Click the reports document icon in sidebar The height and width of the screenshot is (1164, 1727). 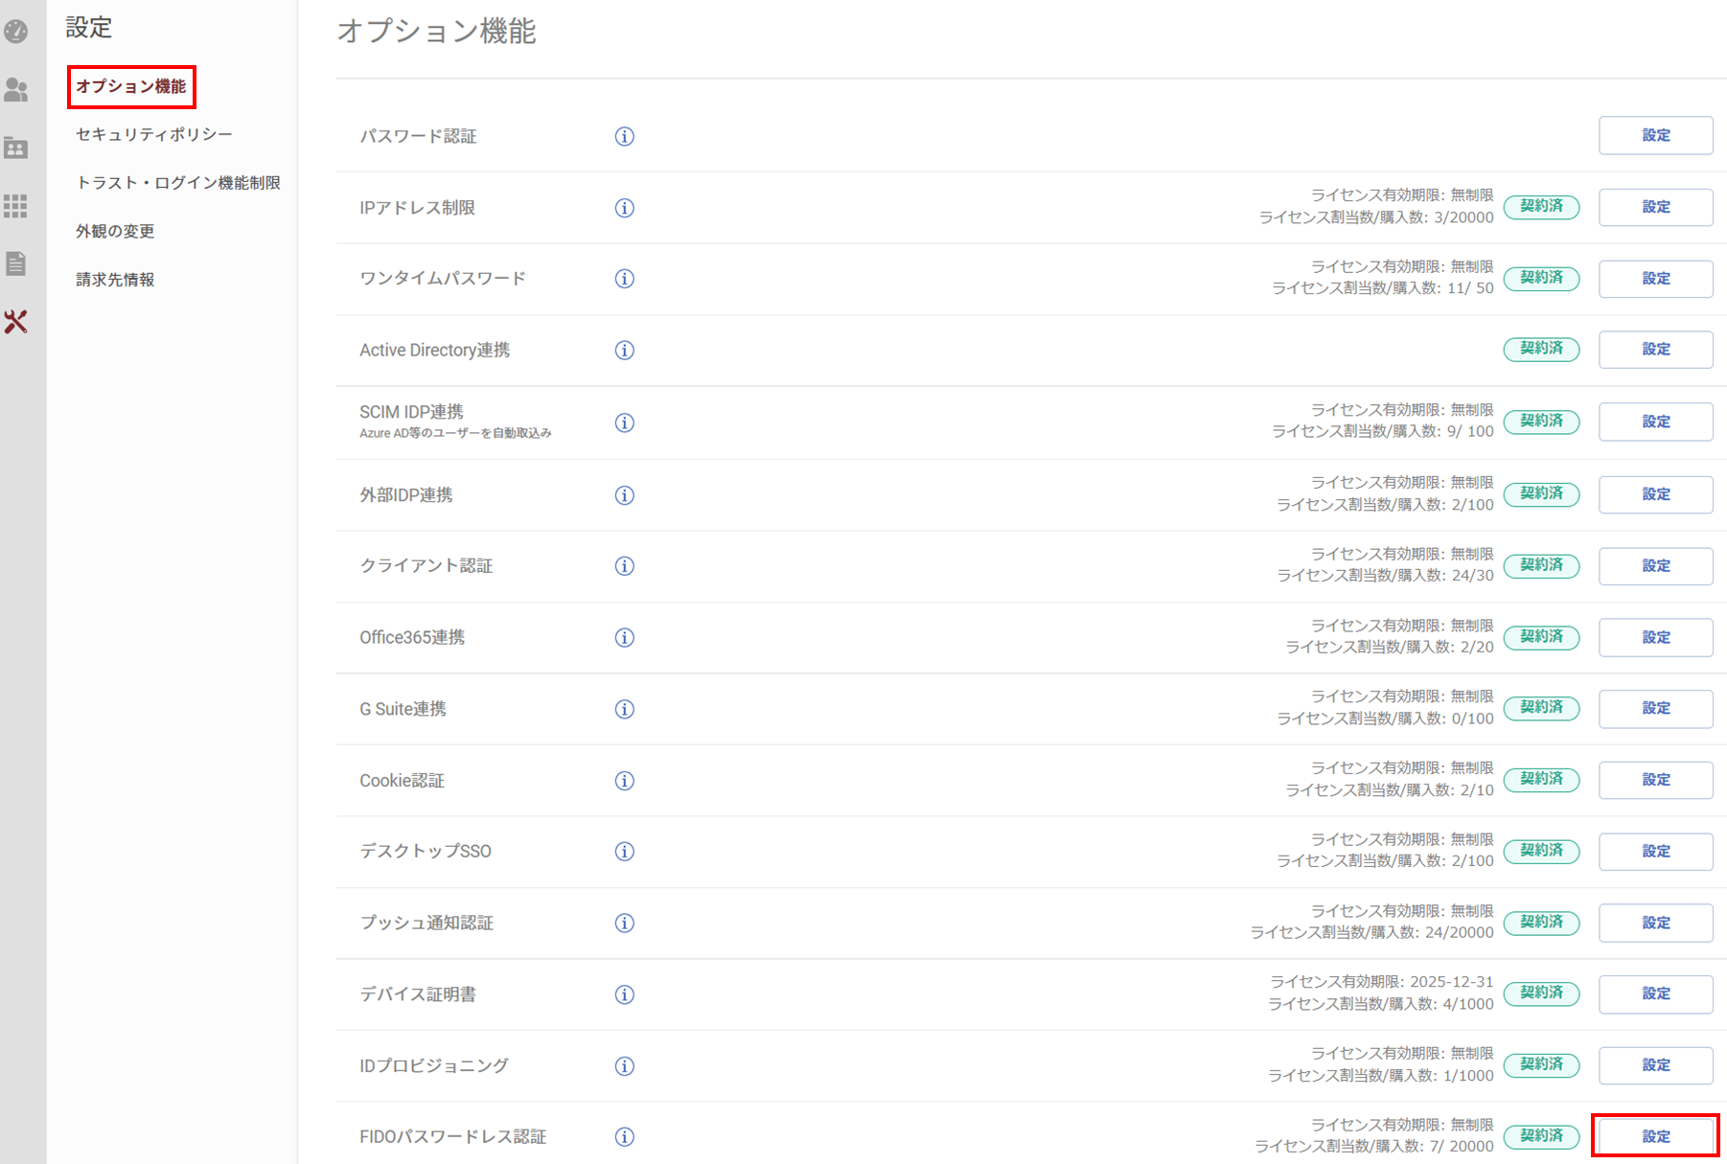pyautogui.click(x=16, y=263)
